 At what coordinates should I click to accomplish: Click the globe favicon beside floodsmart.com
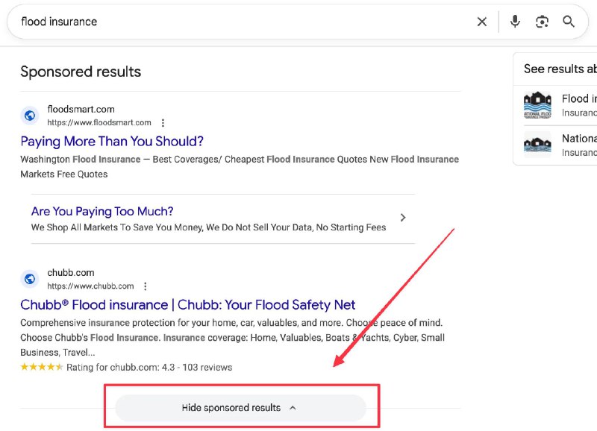pyautogui.click(x=29, y=115)
